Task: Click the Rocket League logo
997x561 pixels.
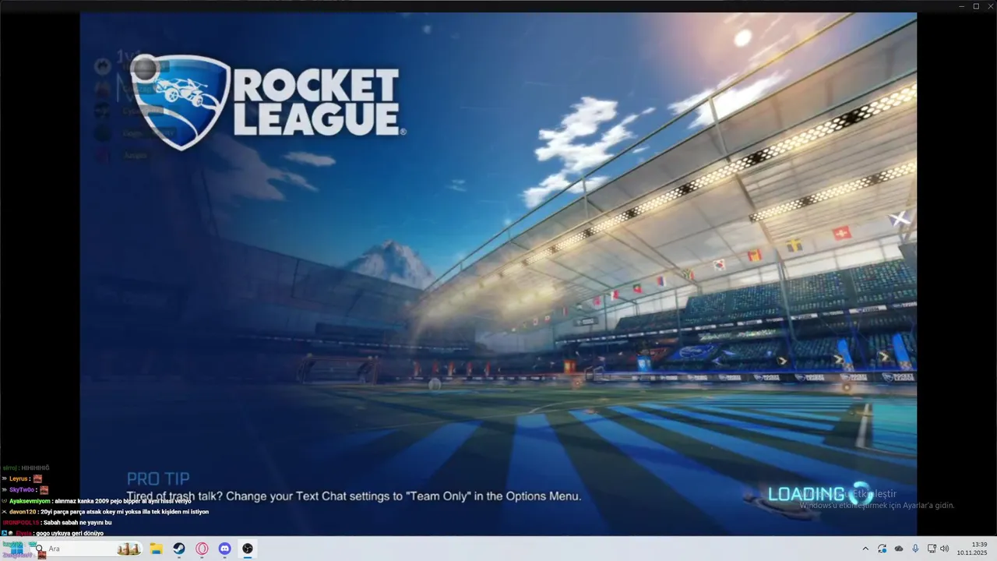Action: [x=267, y=102]
